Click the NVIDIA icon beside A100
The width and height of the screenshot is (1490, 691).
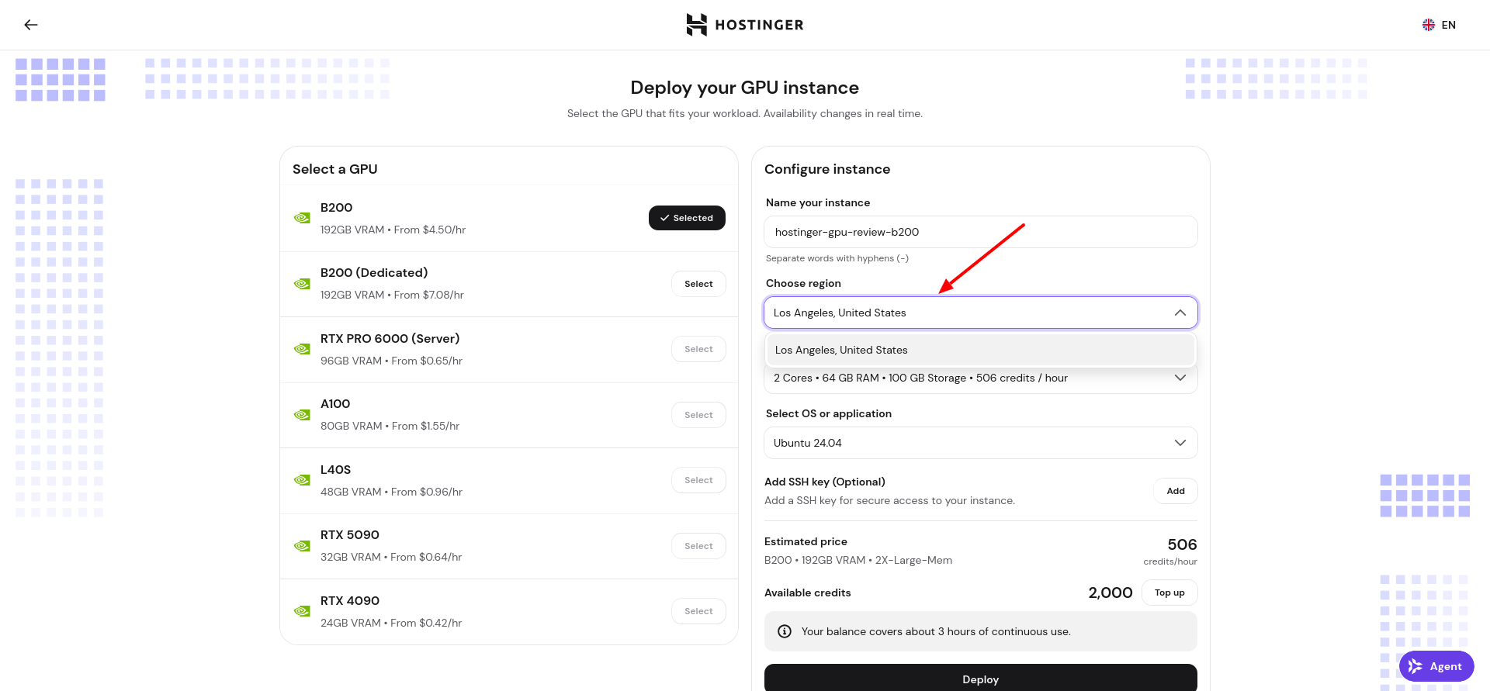[302, 415]
